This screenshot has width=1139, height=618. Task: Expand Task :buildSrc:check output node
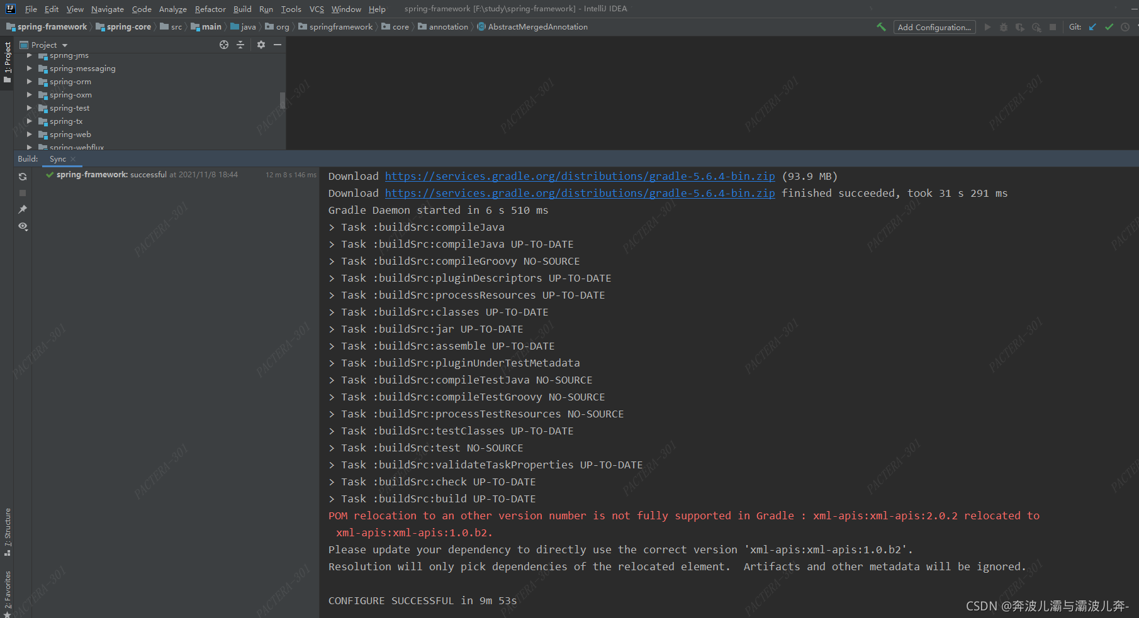pyautogui.click(x=332, y=482)
